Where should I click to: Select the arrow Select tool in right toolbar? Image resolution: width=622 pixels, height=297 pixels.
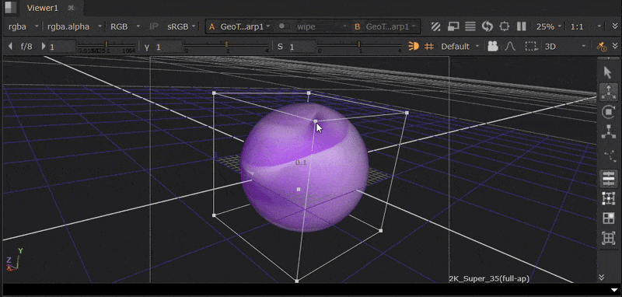608,72
